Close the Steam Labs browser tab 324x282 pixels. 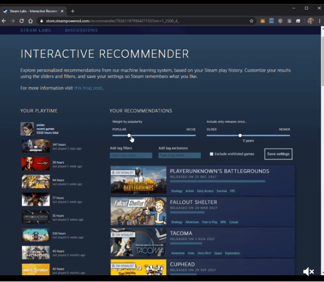62,11
